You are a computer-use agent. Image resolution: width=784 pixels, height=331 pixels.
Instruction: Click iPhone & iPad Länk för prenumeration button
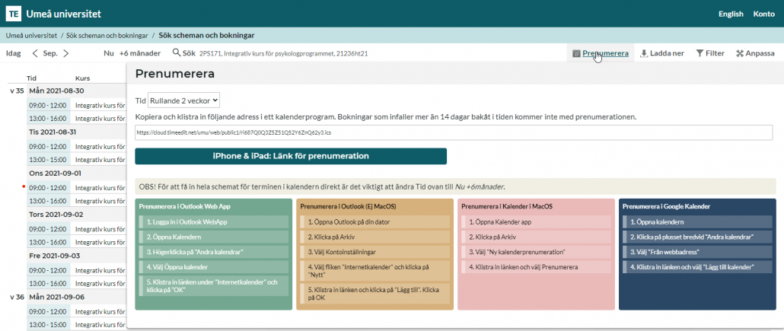[x=291, y=156]
